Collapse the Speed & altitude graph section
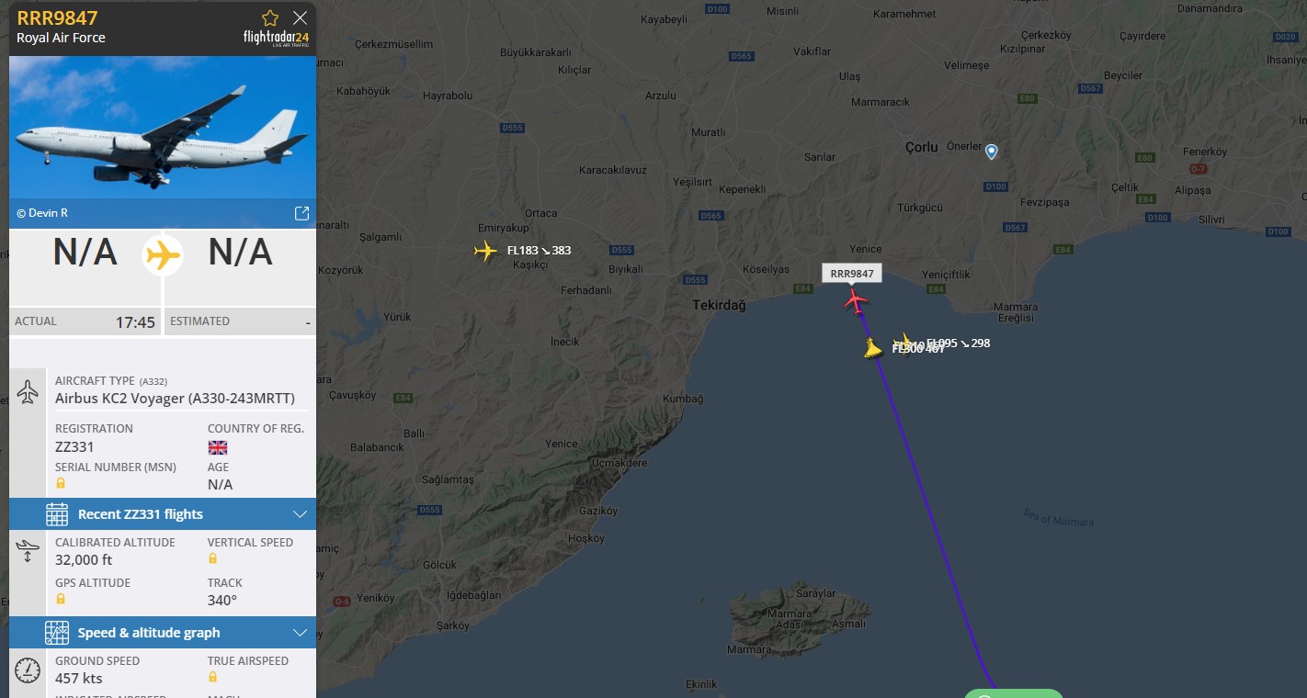The width and height of the screenshot is (1307, 698). [x=300, y=633]
